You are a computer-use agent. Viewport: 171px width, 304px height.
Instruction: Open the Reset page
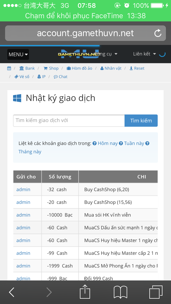pyautogui.click(x=137, y=69)
